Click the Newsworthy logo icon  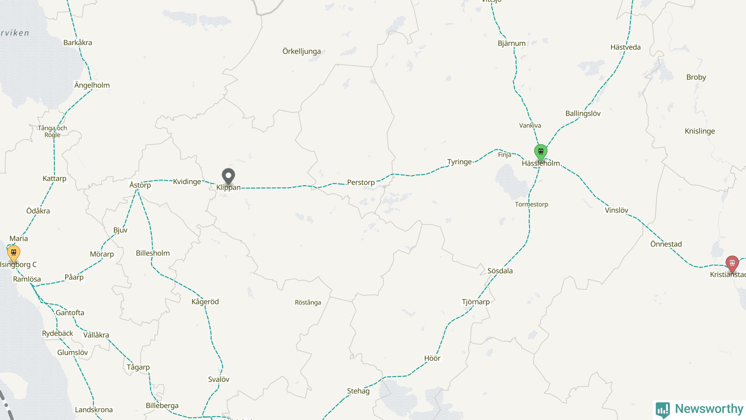pyautogui.click(x=663, y=410)
